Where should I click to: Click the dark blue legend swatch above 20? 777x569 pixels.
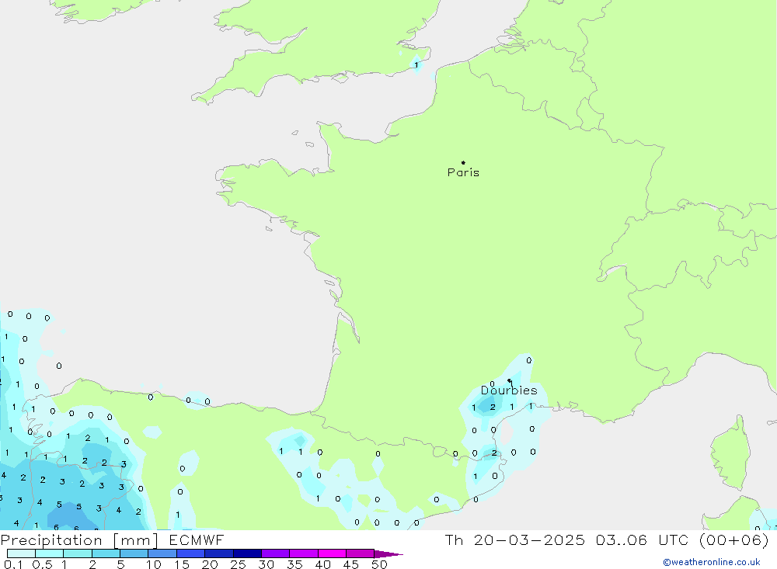(x=218, y=553)
